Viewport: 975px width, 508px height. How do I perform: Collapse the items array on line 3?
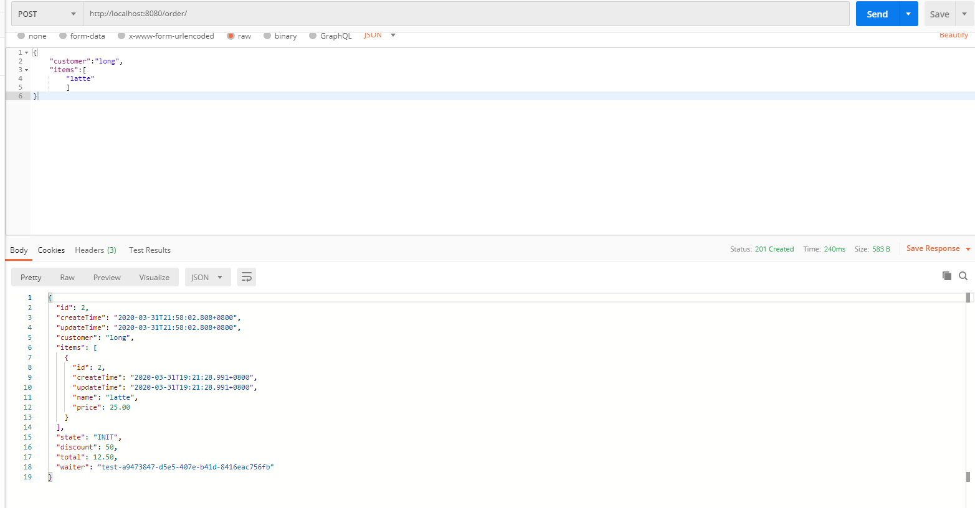(x=26, y=70)
